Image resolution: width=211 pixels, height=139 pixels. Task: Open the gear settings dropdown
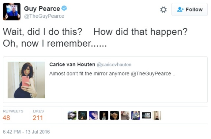(163, 10)
